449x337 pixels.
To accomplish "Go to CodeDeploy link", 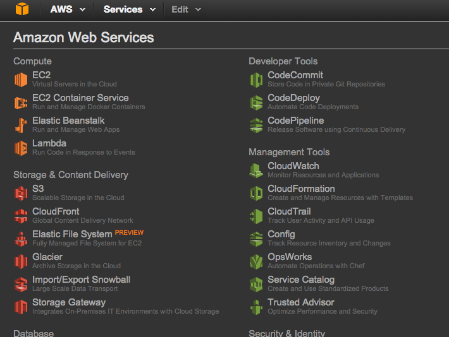I will (x=294, y=98).
